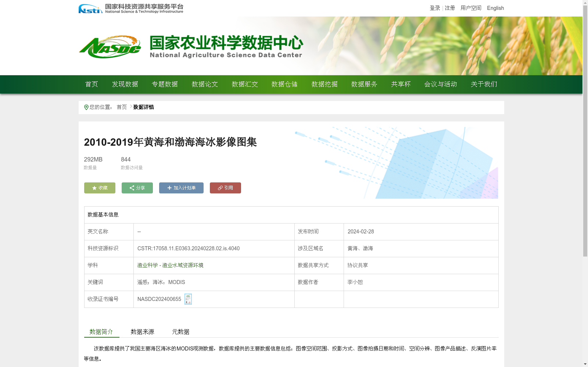Open the 首页 navigation menu item
Screen dimensions: 588x367
(92, 84)
